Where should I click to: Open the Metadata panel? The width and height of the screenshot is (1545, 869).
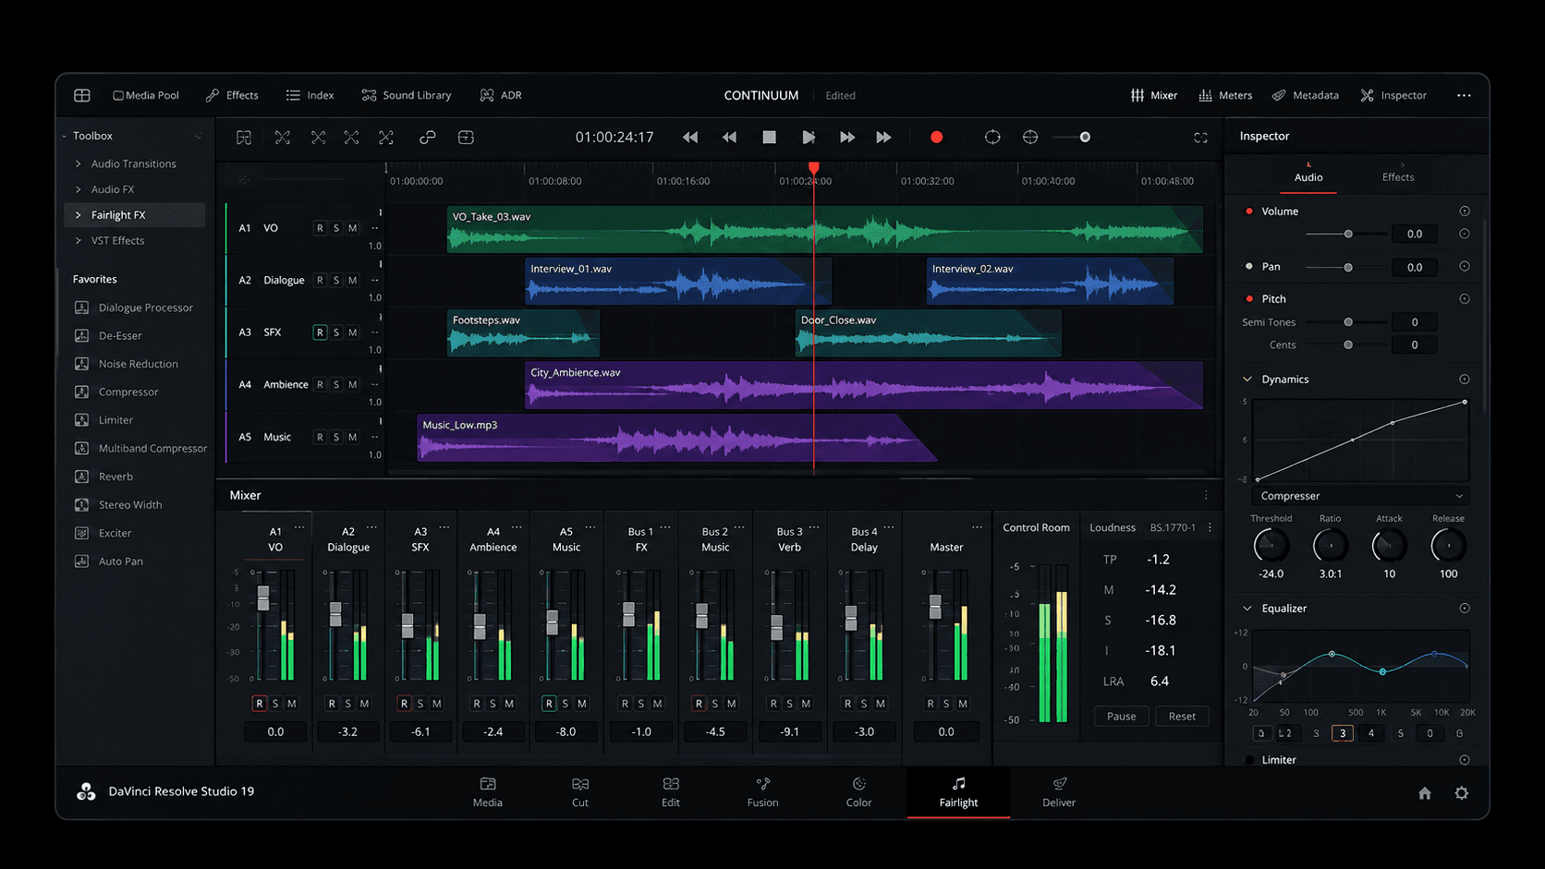point(1306,95)
